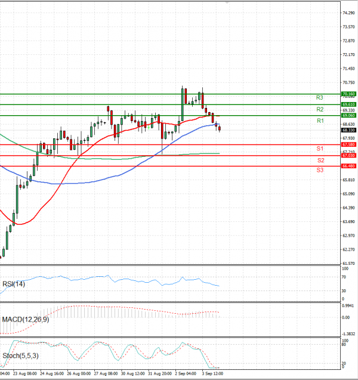Select the 67.030 red price tag
This screenshot has width=358, height=380.
click(348, 155)
